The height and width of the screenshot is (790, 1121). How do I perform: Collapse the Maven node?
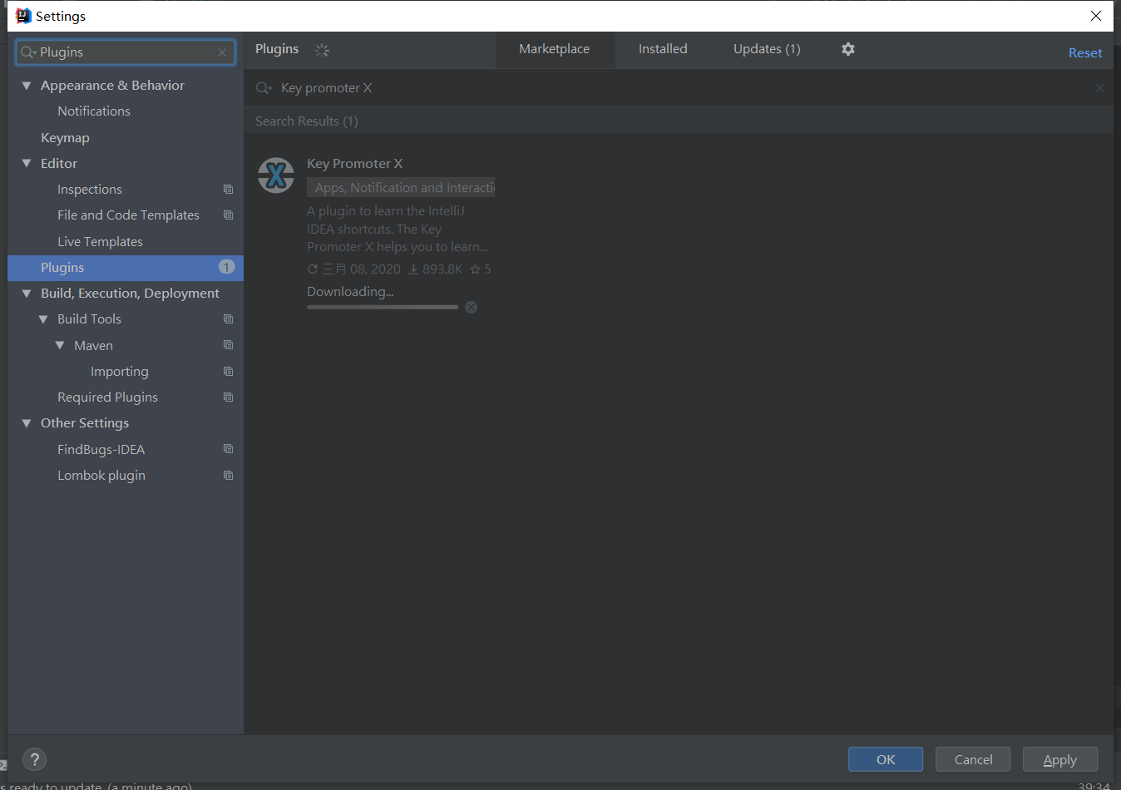click(x=60, y=345)
